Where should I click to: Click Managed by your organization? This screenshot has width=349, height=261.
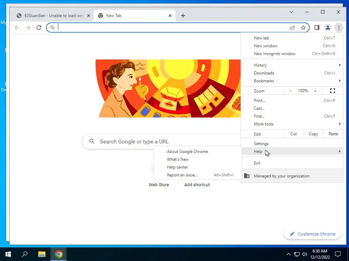coord(292,176)
